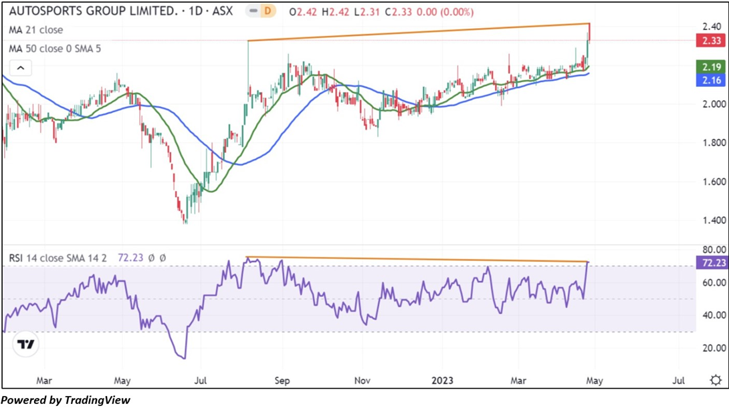This screenshot has width=729, height=408.
Task: Click the 1.600 price axis label
Action: tap(714, 182)
